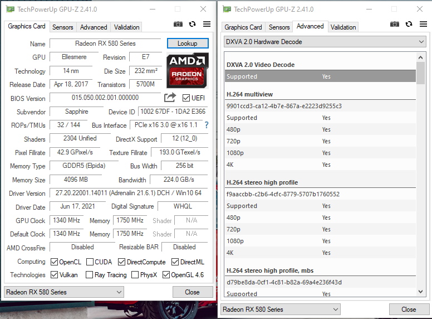Open GPU selector dropdown in right window
The height and width of the screenshot is (319, 432).
point(281,310)
